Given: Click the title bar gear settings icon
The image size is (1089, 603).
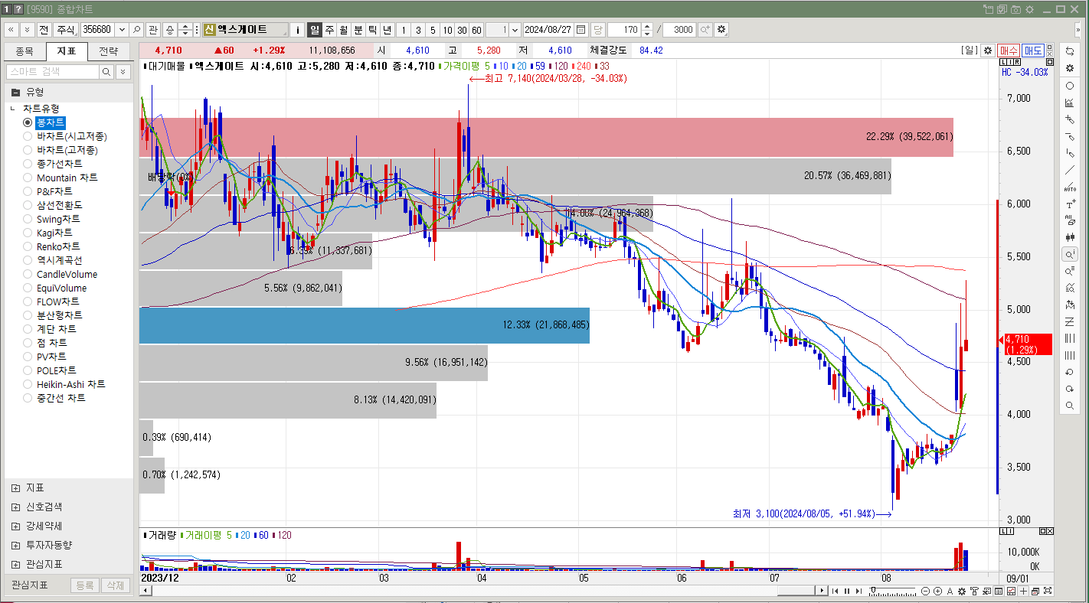Looking at the screenshot, I should click(1029, 9).
